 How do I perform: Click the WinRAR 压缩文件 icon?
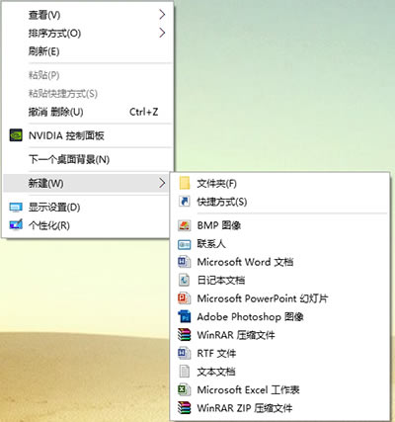click(185, 335)
